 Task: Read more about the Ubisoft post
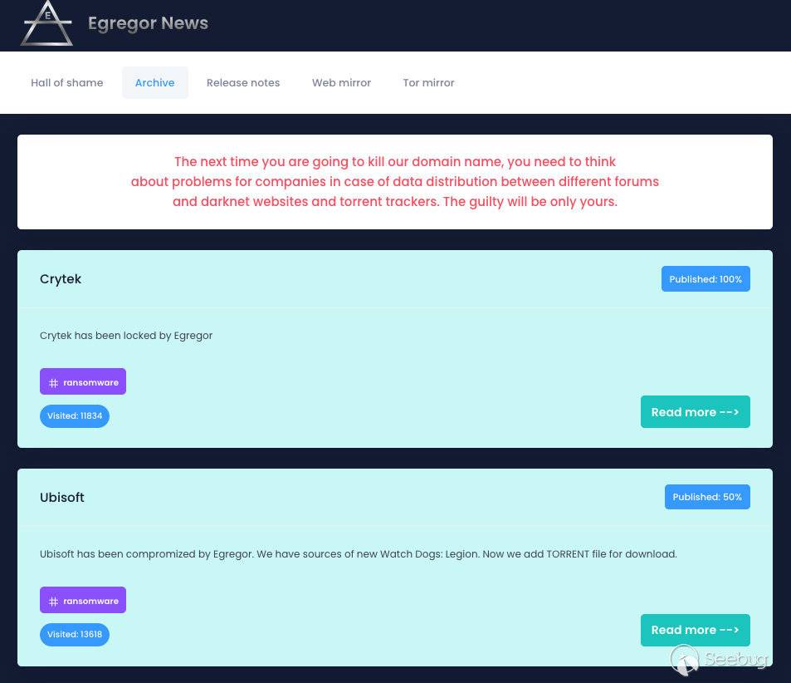pyautogui.click(x=696, y=630)
